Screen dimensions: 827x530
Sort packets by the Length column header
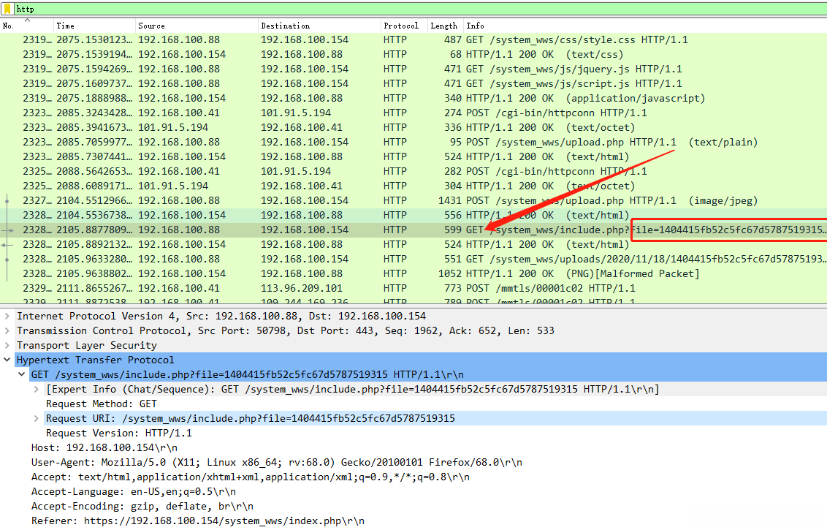coord(445,26)
